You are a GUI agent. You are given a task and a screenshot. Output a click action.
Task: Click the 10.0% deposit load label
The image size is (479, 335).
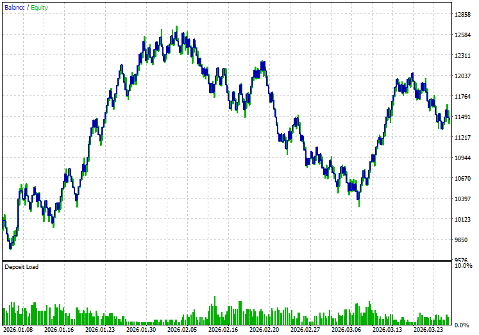(463, 266)
